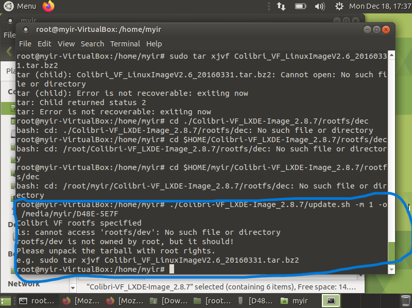The width and height of the screenshot is (412, 308).
Task: Open the volume control speaker icon
Action: [x=319, y=6]
